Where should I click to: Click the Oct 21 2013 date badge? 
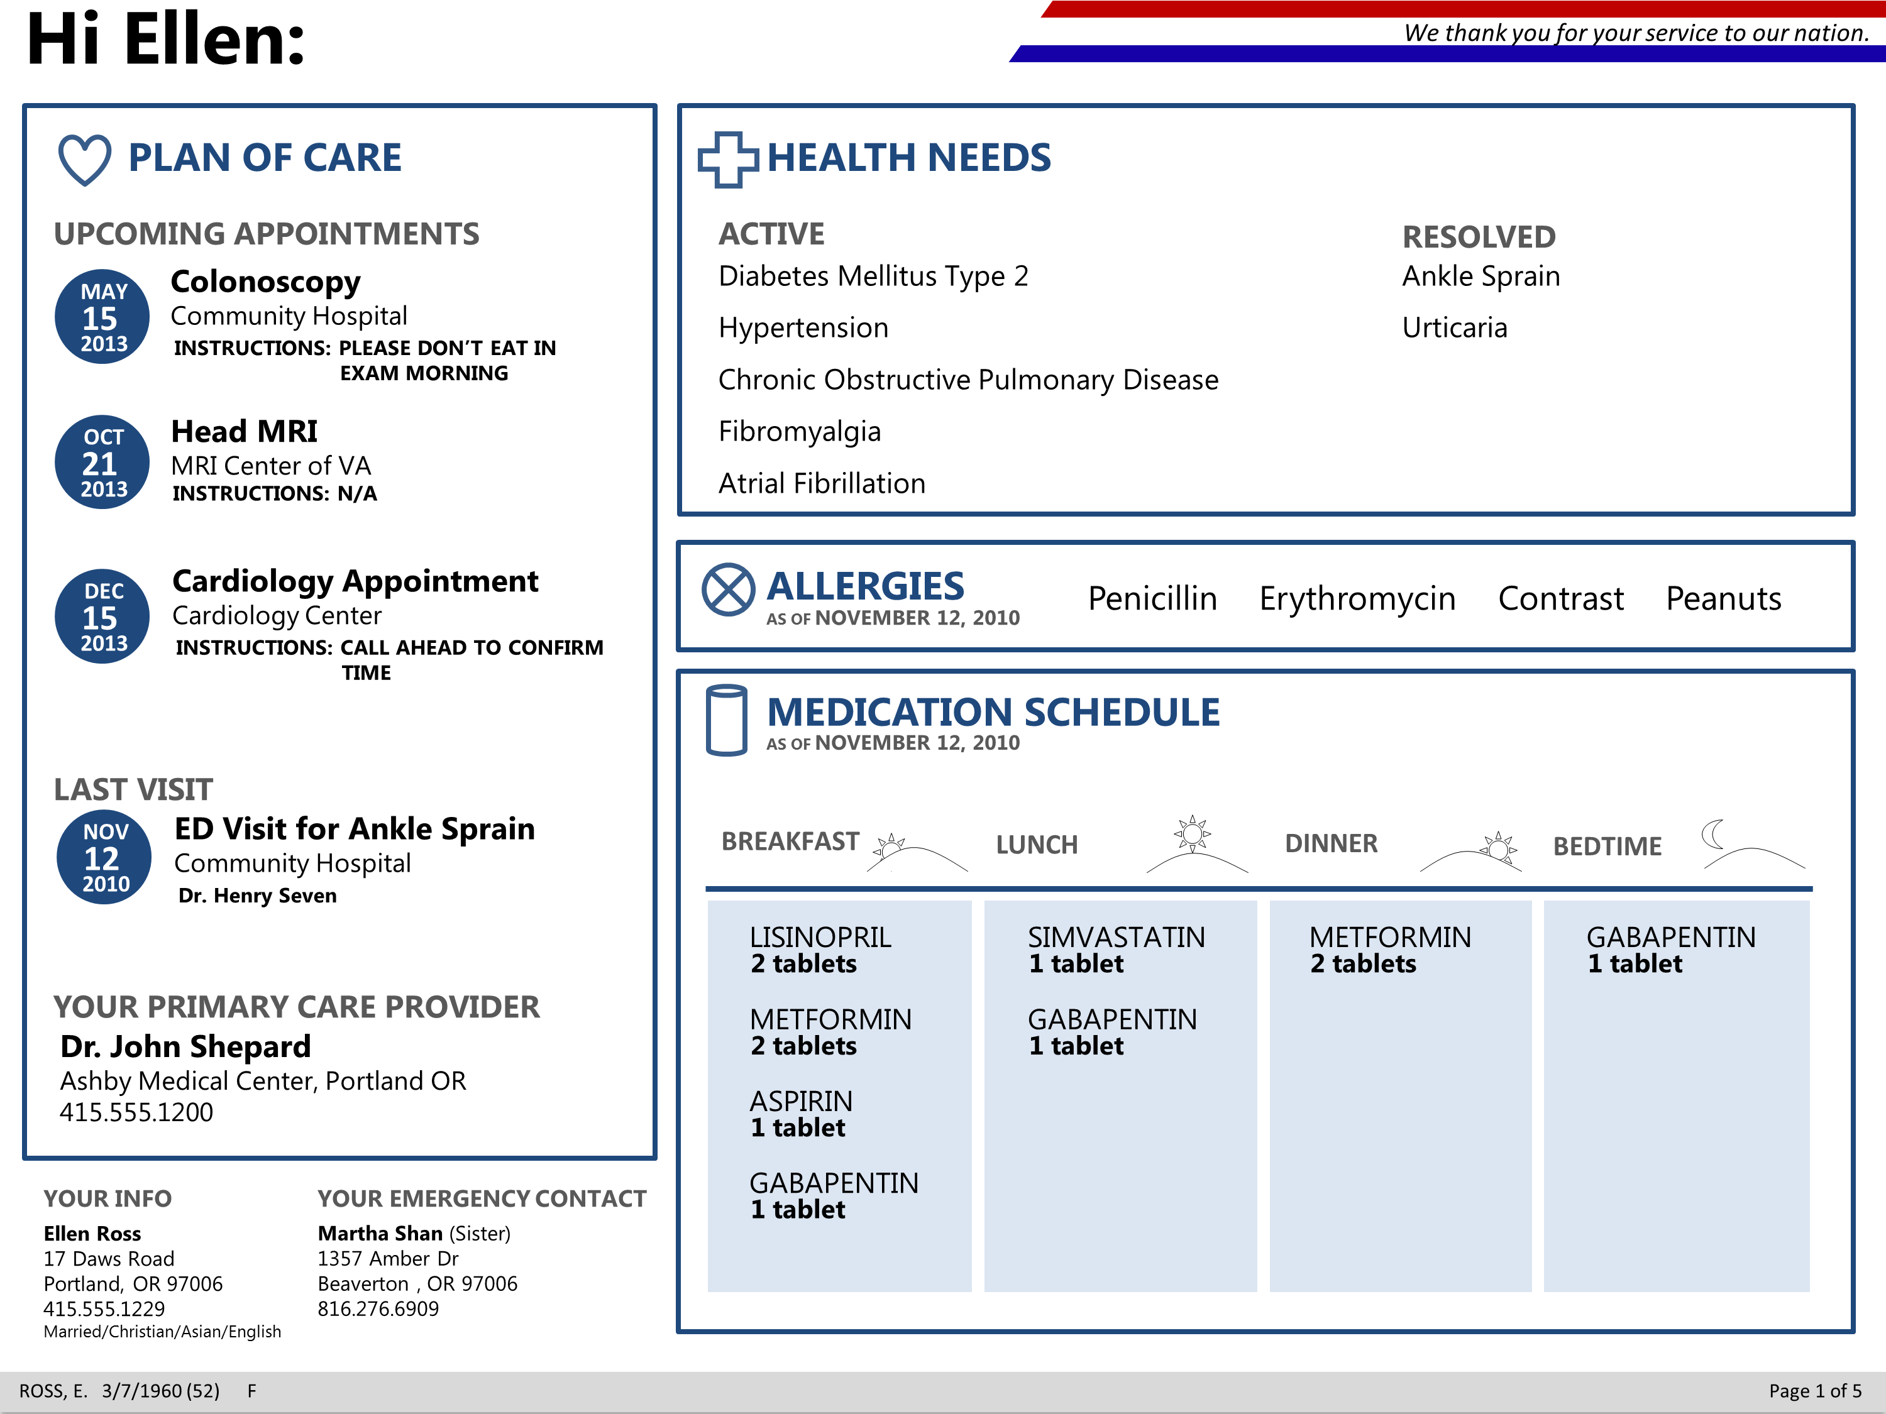point(102,463)
